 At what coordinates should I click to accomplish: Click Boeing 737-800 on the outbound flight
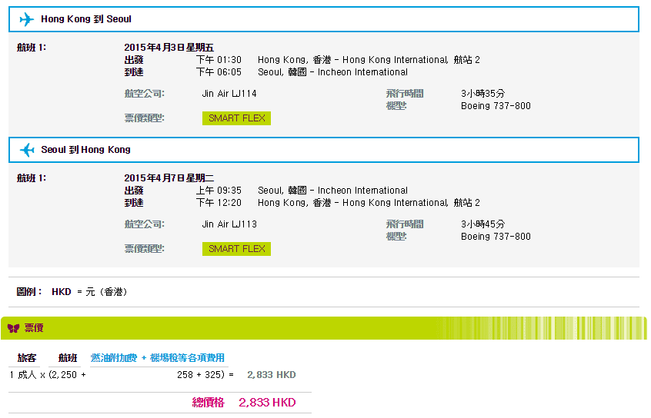click(496, 106)
